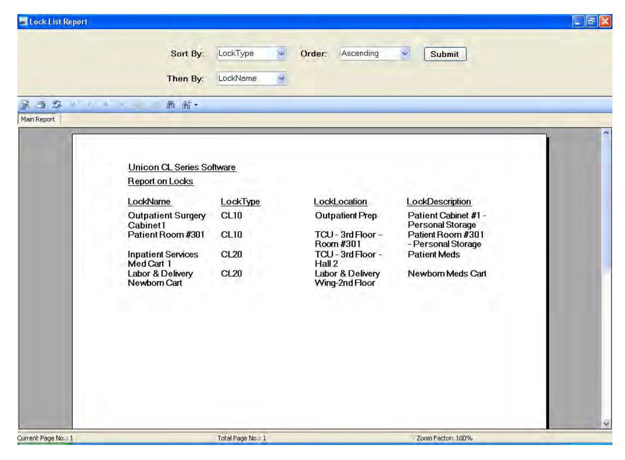The height and width of the screenshot is (460, 625).
Task: Click 'Labor & Delivery Newborn Cart' entry
Action: 160,278
